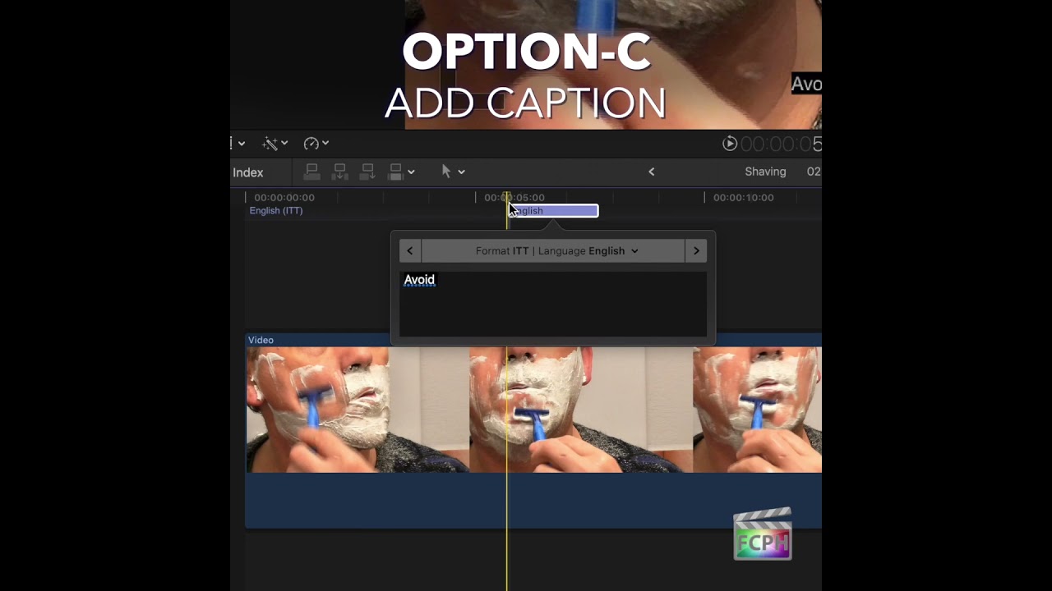This screenshot has width=1052, height=591.
Task: Select the arrow Select tool
Action: point(446,172)
